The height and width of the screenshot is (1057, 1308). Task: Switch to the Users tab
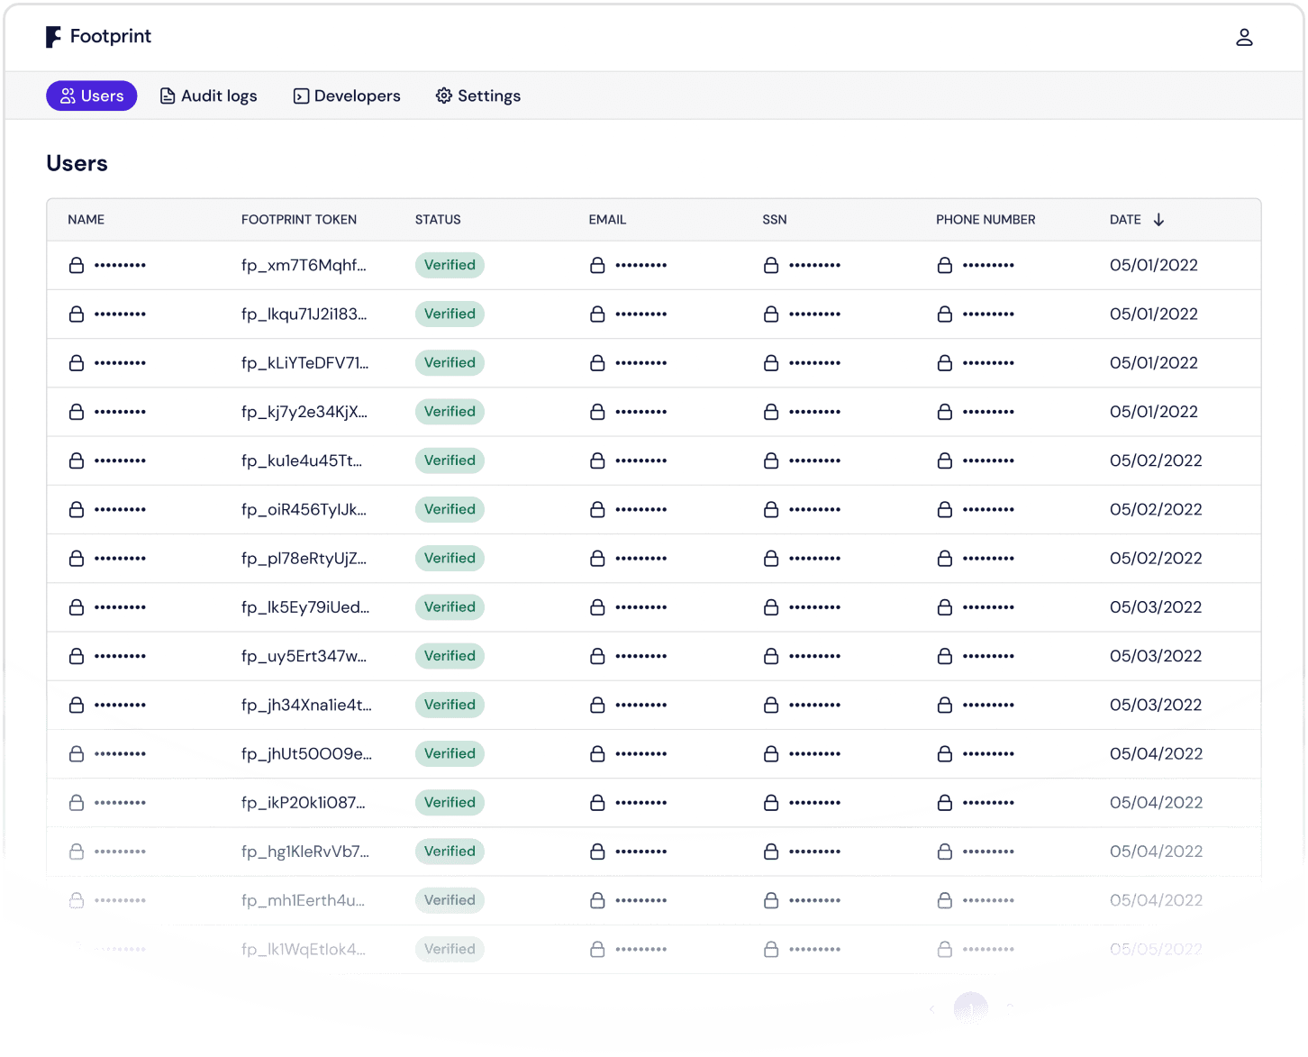click(91, 96)
